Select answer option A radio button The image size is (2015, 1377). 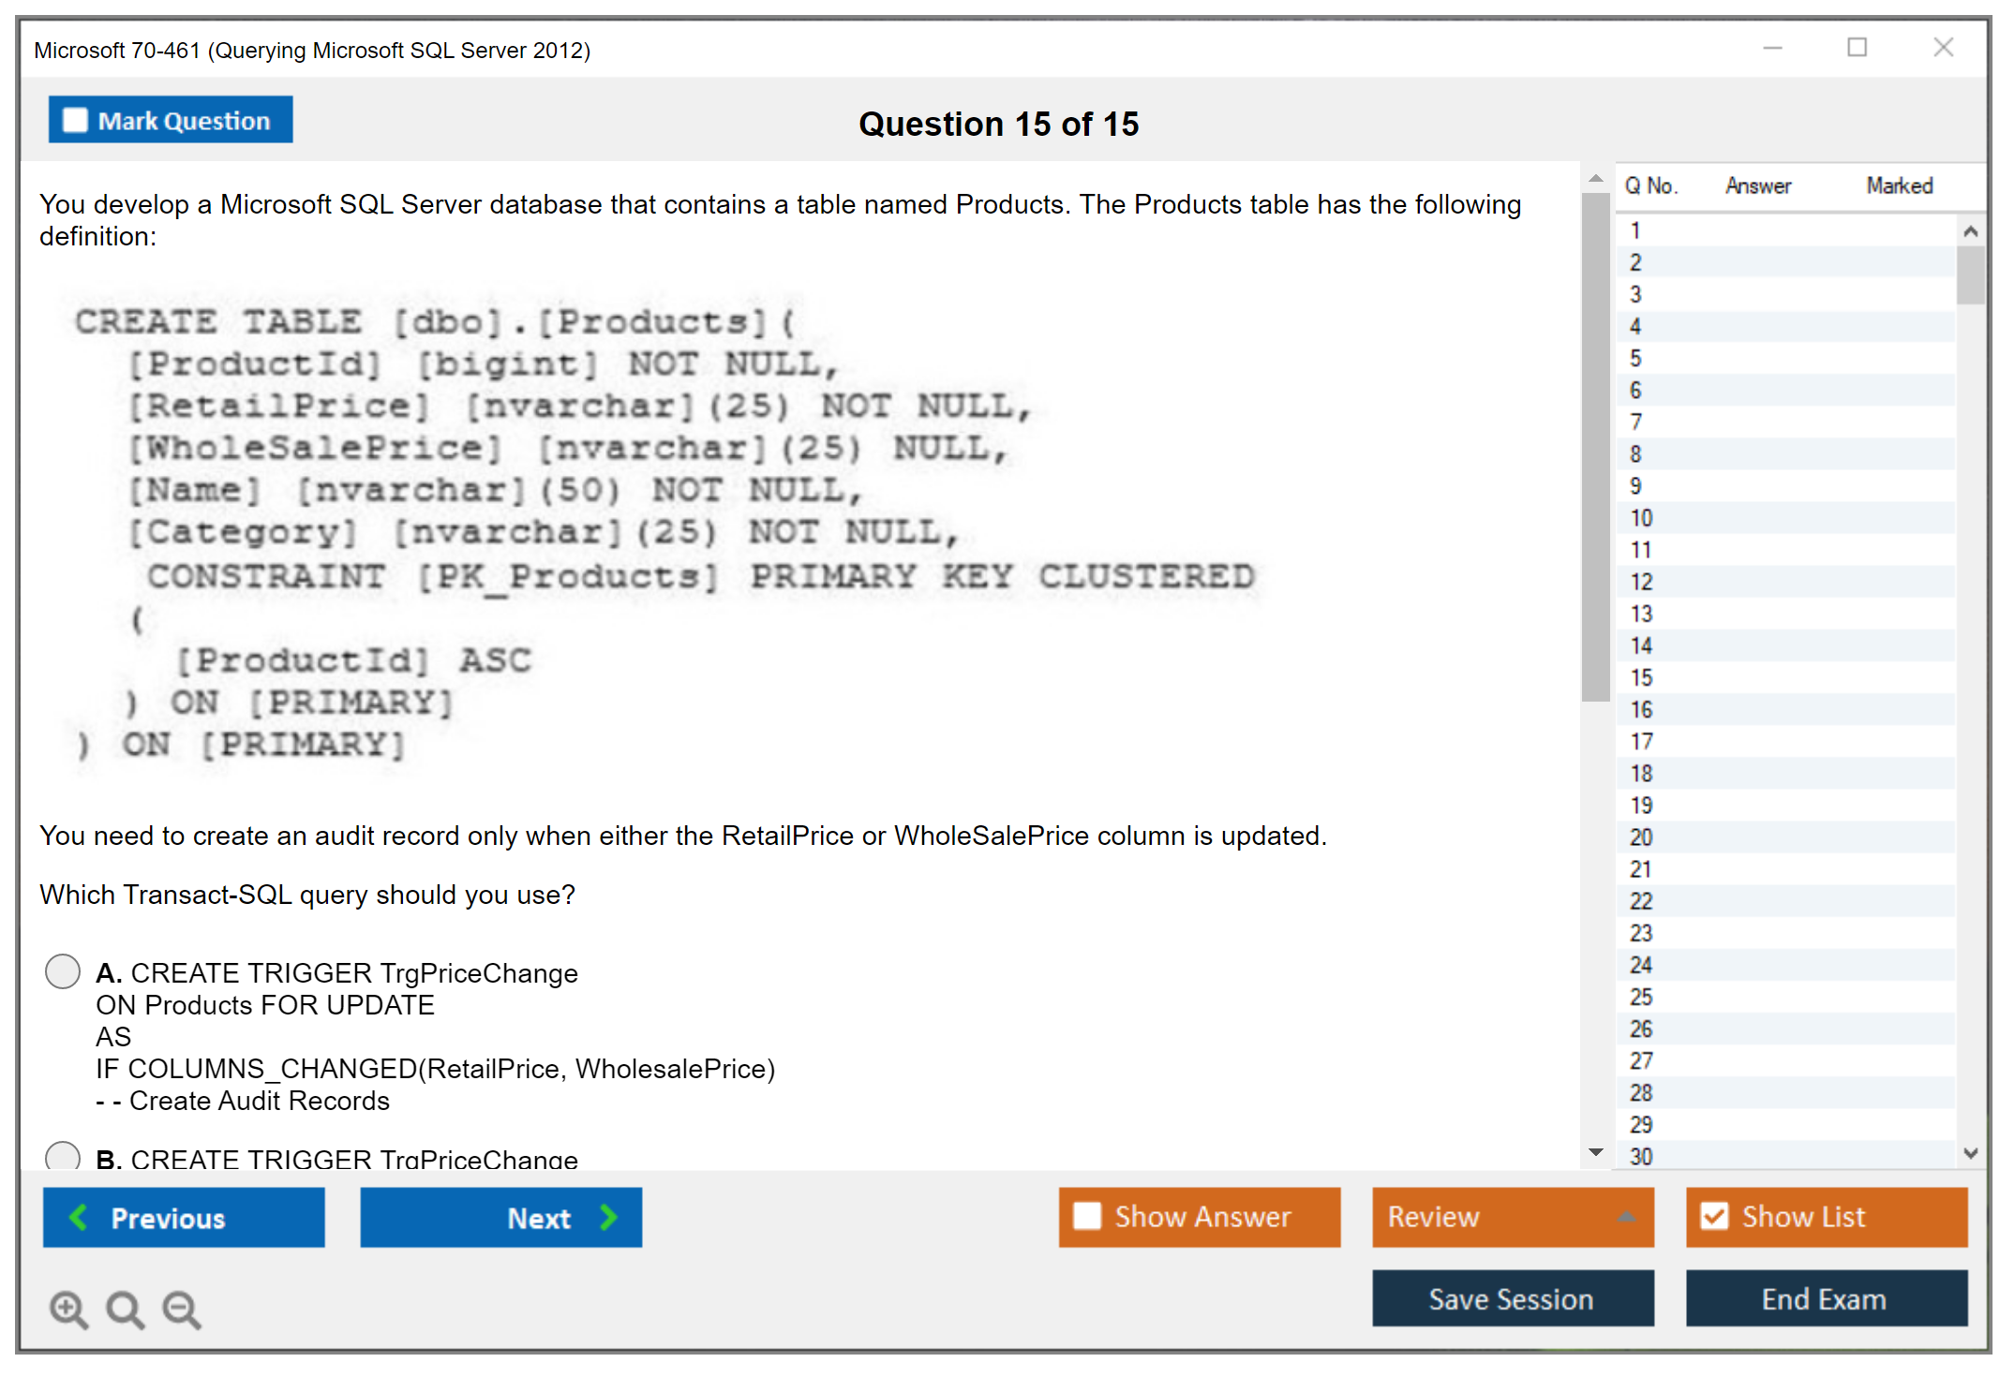click(63, 971)
